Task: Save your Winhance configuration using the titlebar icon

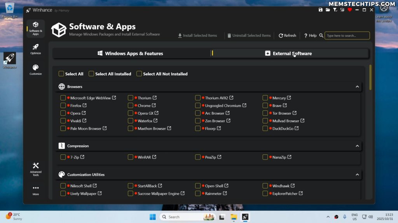Action: 321,10
